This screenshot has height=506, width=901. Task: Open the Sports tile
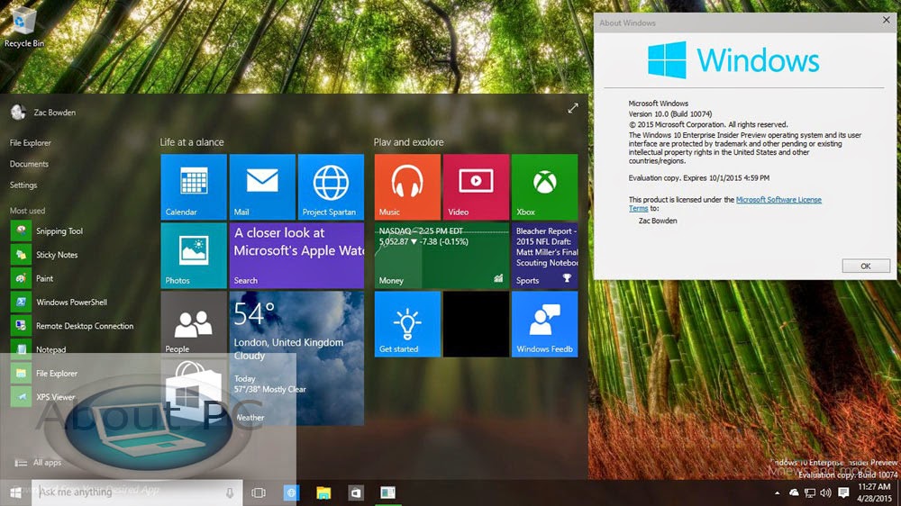[545, 256]
